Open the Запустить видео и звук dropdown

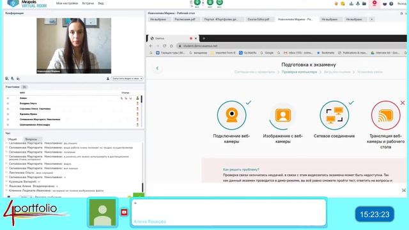pyautogui.click(x=127, y=79)
